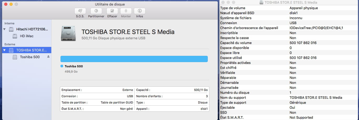Viewport: 359px width, 120px height.
Task: Click Capacité du volume 500 107 862 016
Action: point(289,43)
